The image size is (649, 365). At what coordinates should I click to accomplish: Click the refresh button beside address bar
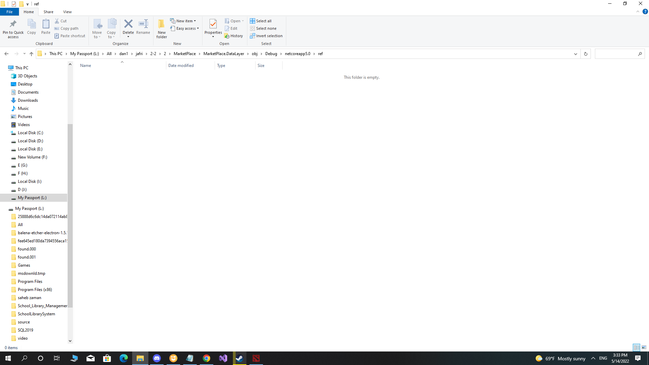point(586,54)
